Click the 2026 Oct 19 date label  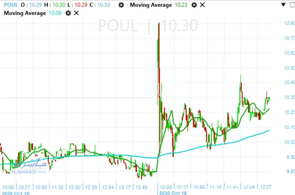[173, 193]
